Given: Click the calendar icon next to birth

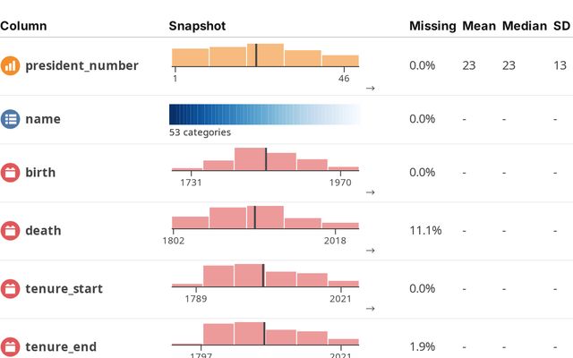Looking at the screenshot, I should [x=11, y=173].
